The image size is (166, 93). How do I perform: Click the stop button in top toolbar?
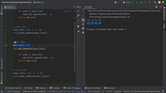150,2
